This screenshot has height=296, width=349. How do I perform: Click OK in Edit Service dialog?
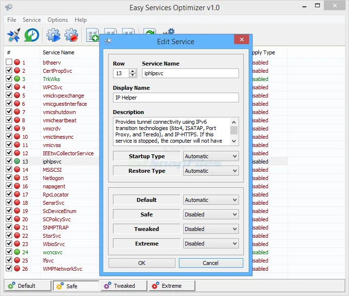coord(142,263)
